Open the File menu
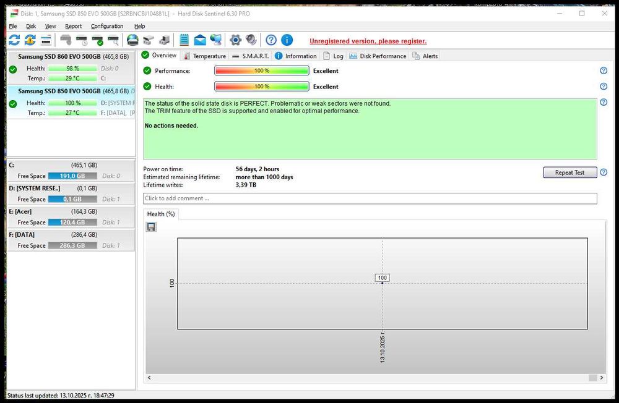 (13, 26)
